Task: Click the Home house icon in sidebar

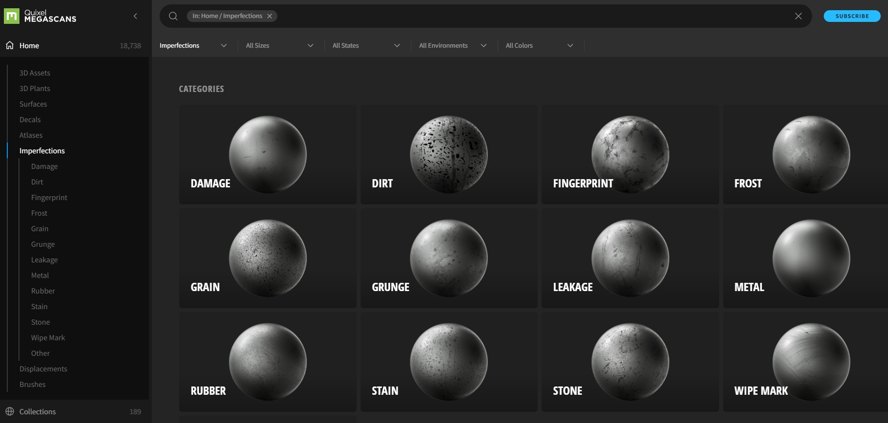Action: pos(10,45)
